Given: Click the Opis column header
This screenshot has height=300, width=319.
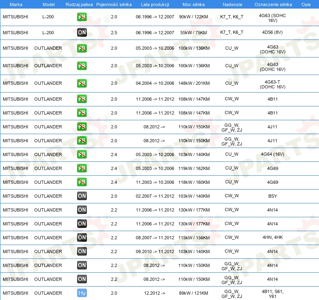Looking at the screenshot, I should 306,4.
